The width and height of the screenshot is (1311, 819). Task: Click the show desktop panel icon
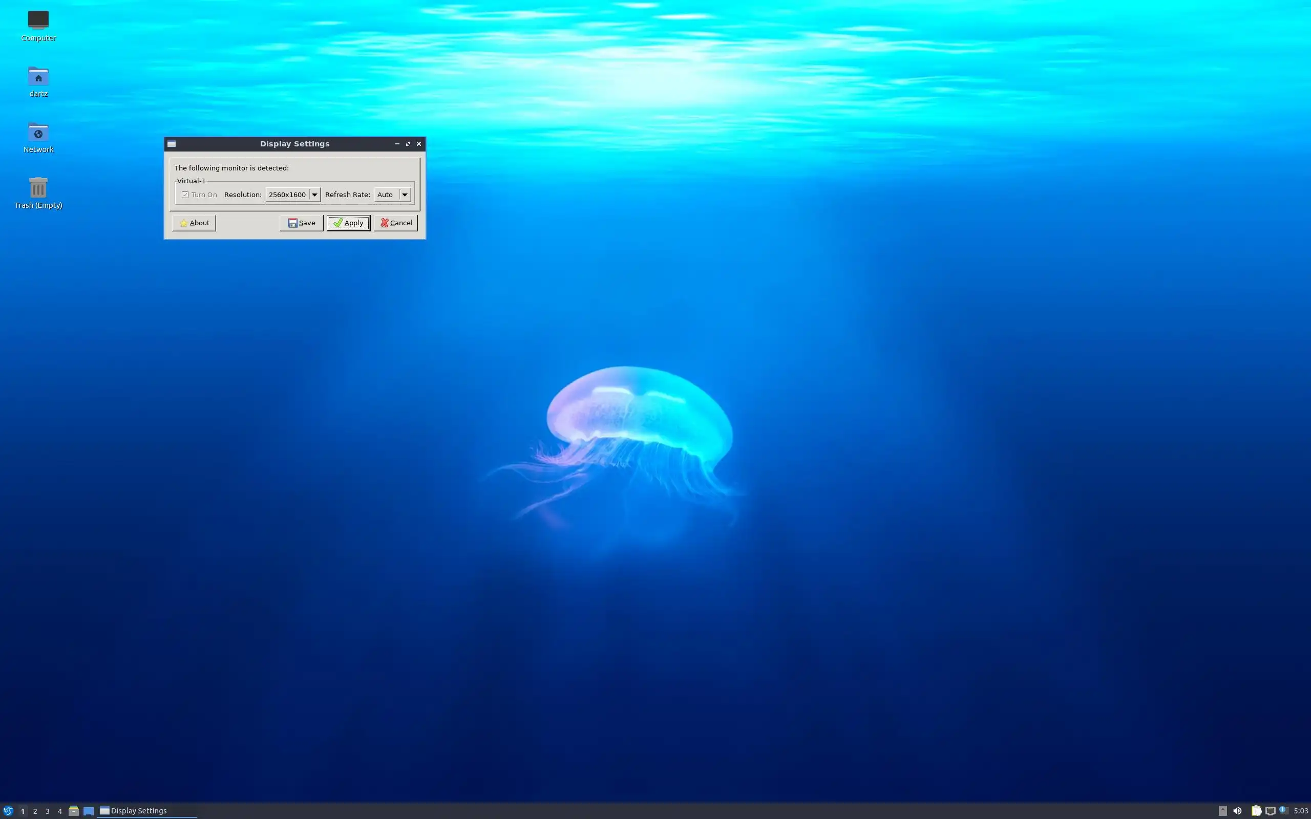pyautogui.click(x=88, y=811)
